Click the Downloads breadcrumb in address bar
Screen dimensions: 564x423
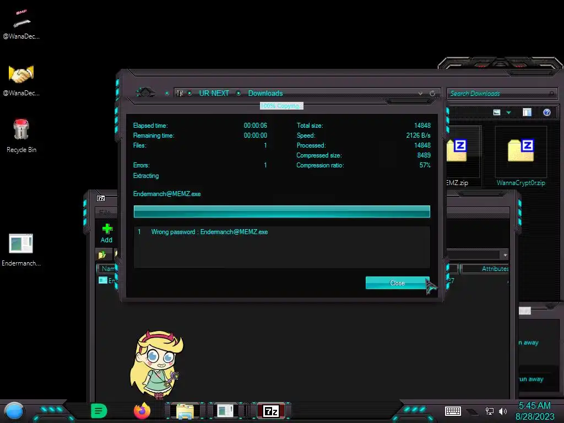(x=265, y=93)
